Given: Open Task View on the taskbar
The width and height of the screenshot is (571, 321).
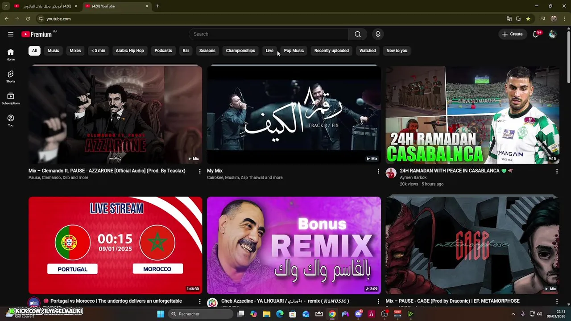Looking at the screenshot, I should coord(241,314).
